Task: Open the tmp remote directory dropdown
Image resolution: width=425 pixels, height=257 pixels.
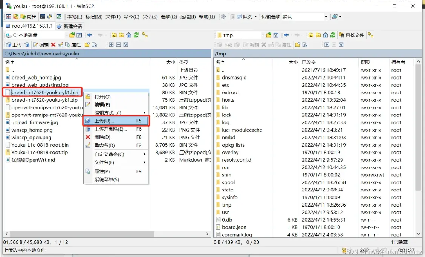Action: point(263,35)
